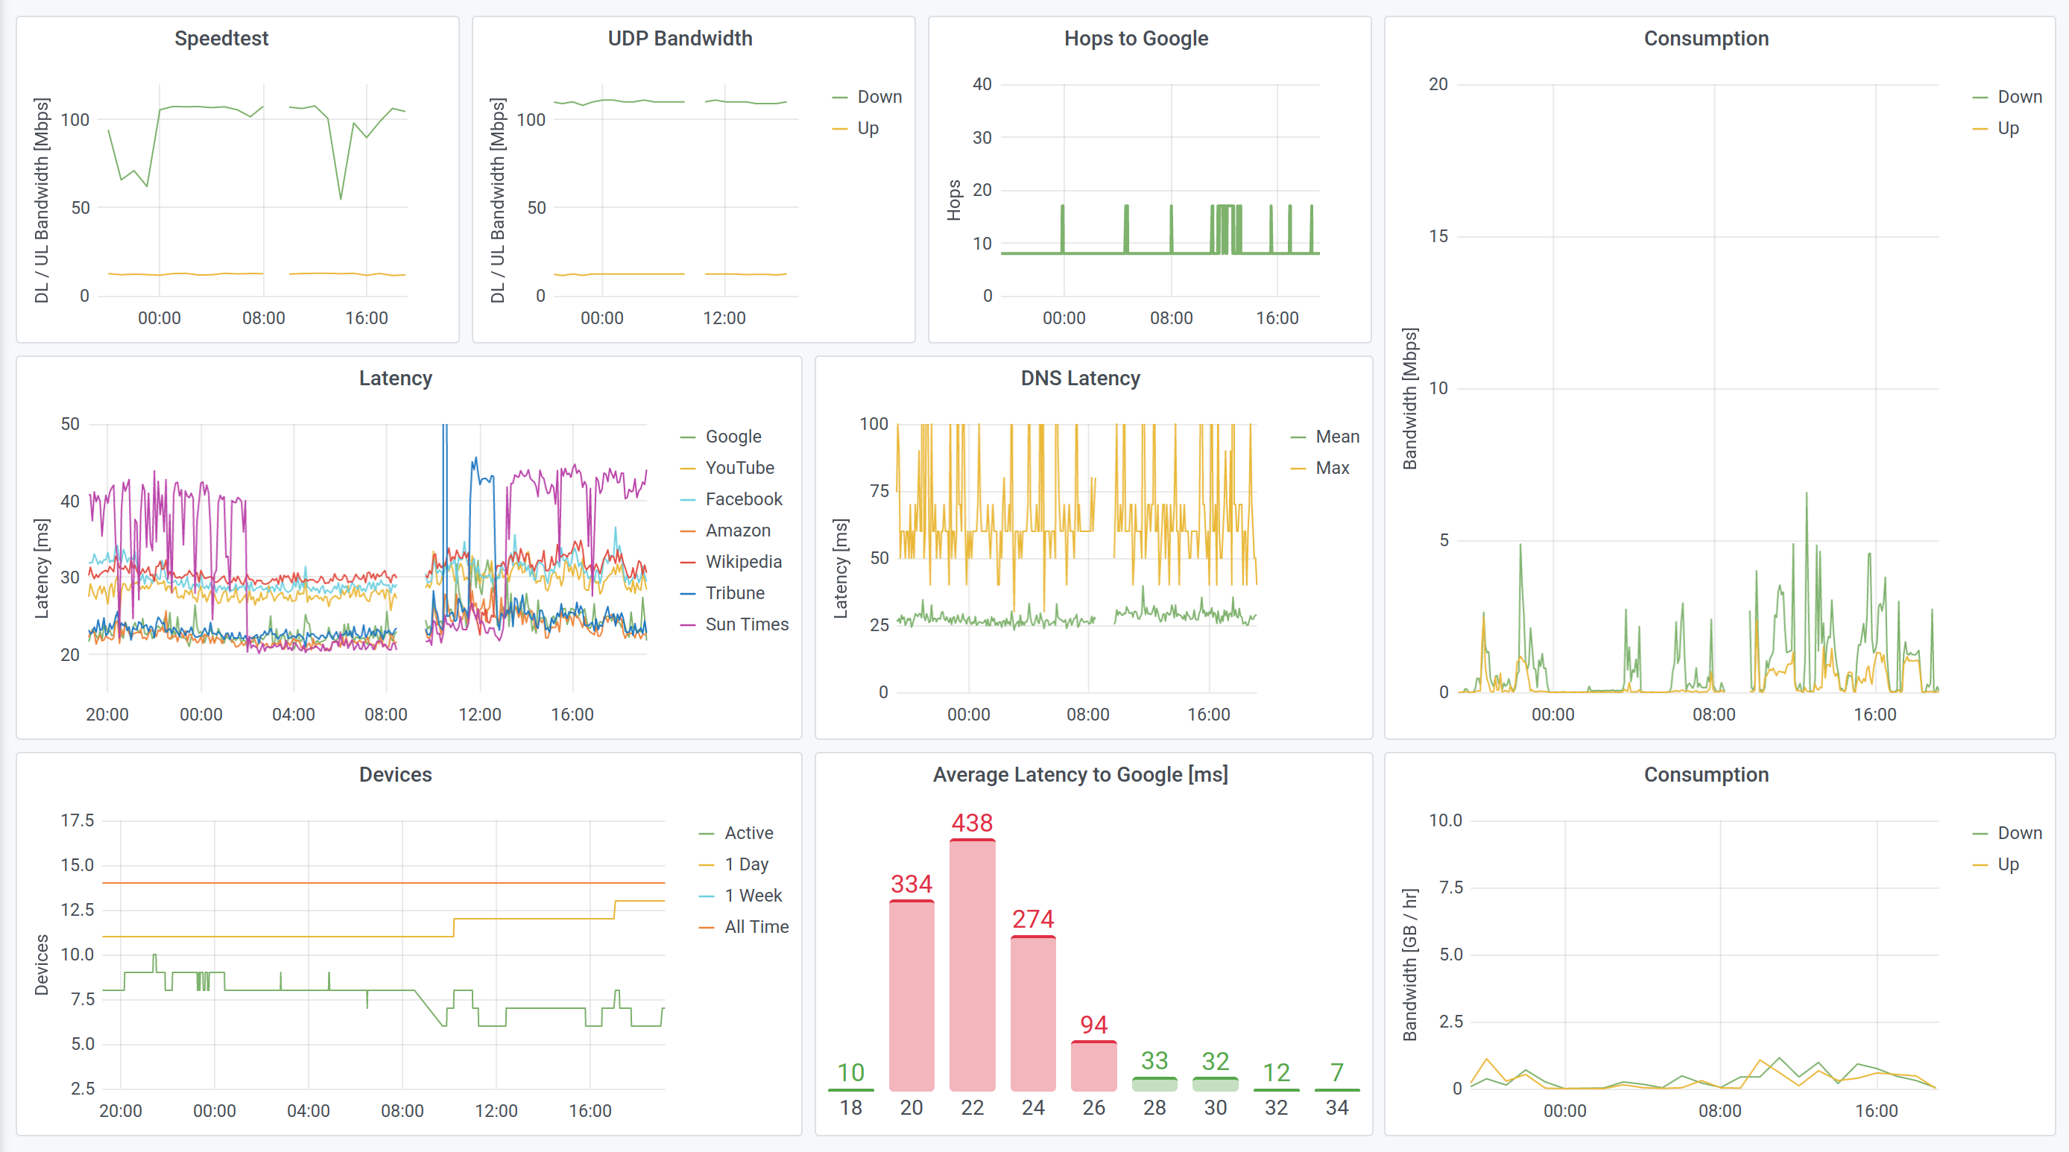Toggle the Up series in UDP Bandwidth legend
Image resolution: width=2069 pixels, height=1152 pixels.
(870, 127)
